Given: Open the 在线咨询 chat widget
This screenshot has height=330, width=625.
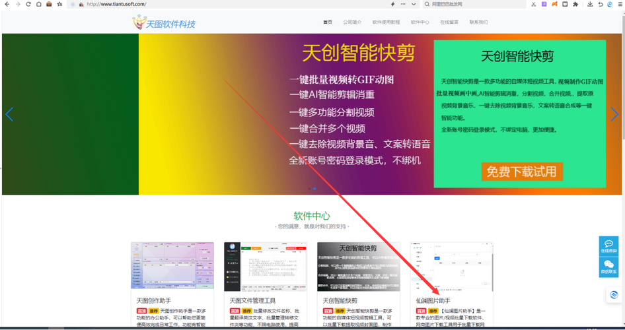Looking at the screenshot, I should pyautogui.click(x=608, y=246).
